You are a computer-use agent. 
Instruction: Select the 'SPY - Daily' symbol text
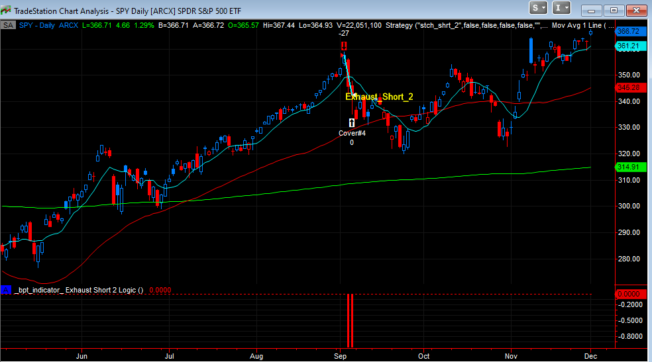click(x=37, y=25)
